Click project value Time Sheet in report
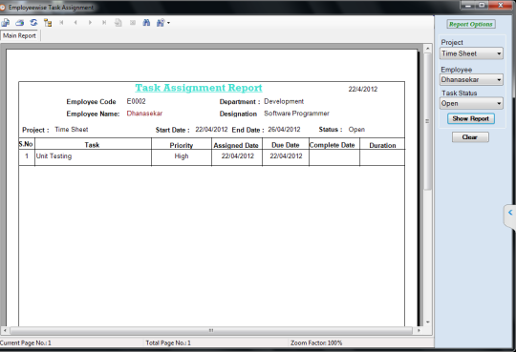 click(72, 129)
